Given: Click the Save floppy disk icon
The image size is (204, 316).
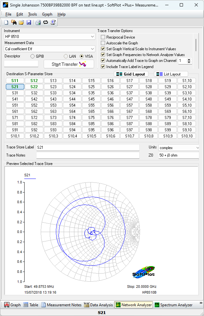Looking at the screenshot, I should click(29, 22).
